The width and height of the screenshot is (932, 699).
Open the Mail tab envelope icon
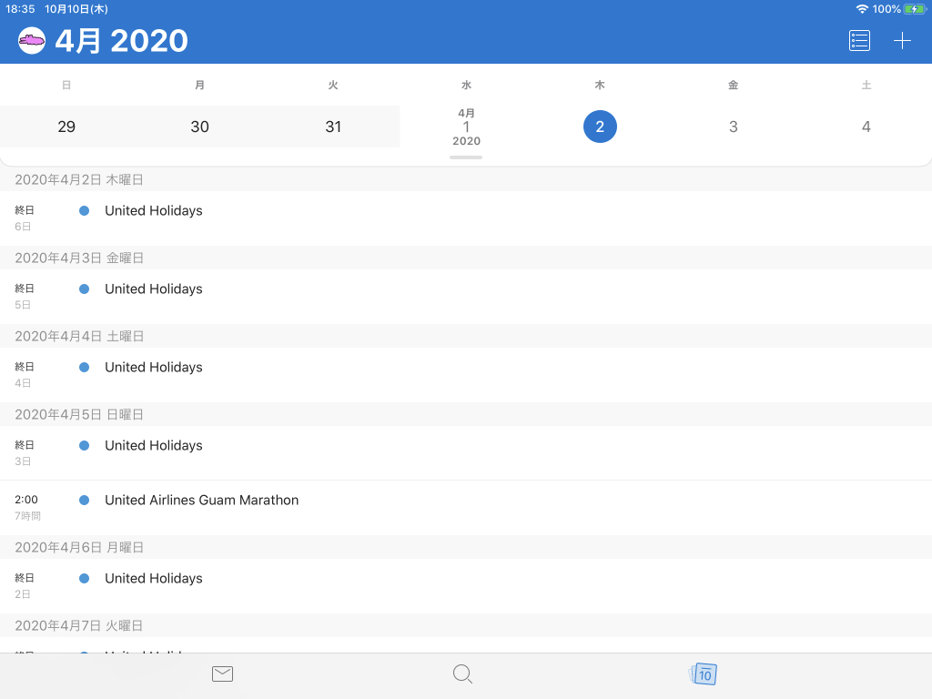222,674
